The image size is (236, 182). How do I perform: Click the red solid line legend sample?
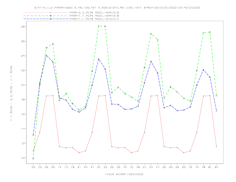(x=46, y=12)
